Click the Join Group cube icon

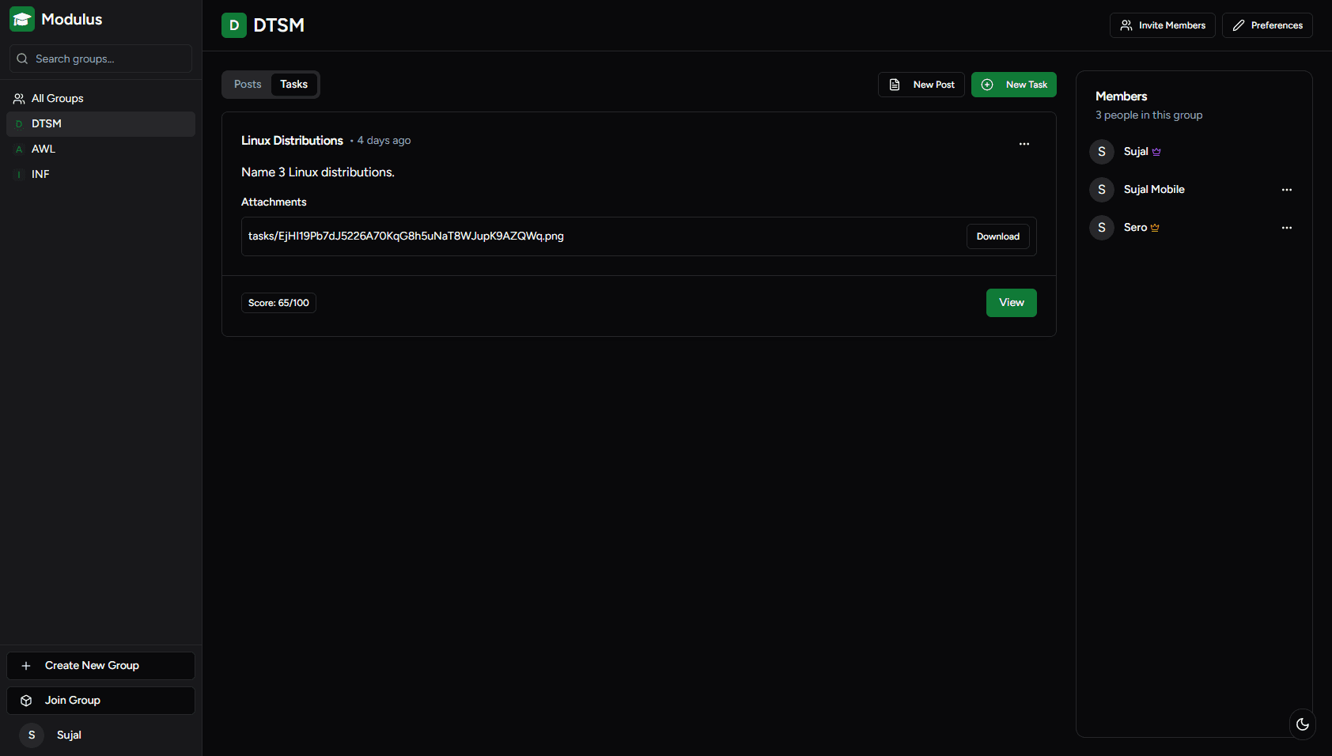pos(26,701)
